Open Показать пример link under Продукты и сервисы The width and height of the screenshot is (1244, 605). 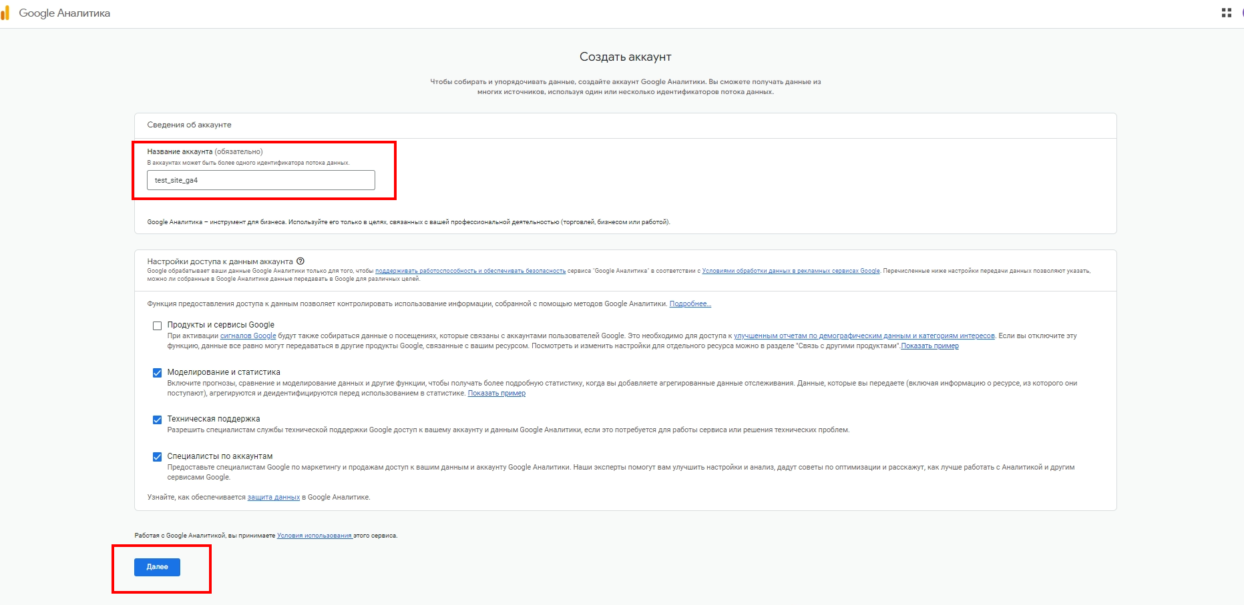point(929,346)
